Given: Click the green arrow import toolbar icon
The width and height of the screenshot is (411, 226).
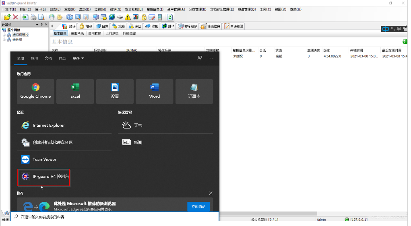Looking at the screenshot, I should pos(25,17).
